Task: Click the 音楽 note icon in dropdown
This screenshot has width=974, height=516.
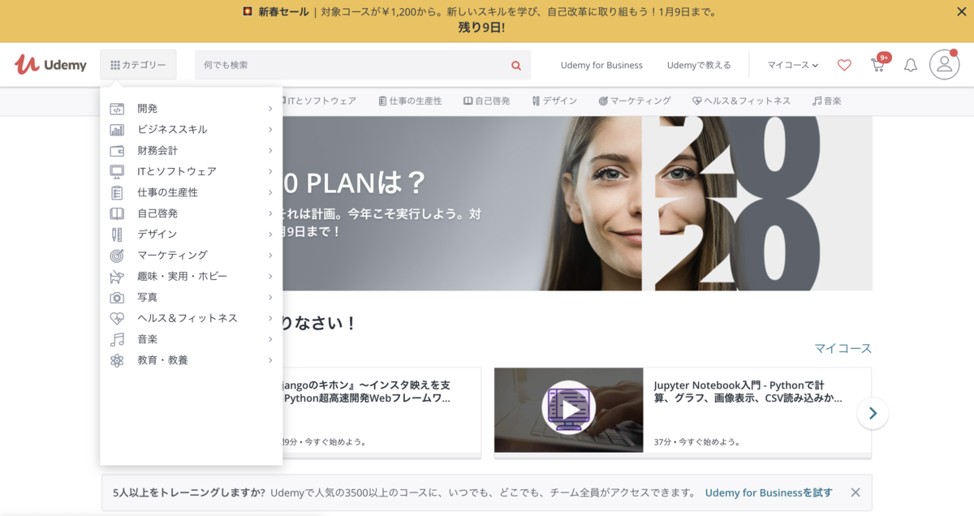Action: click(x=117, y=339)
